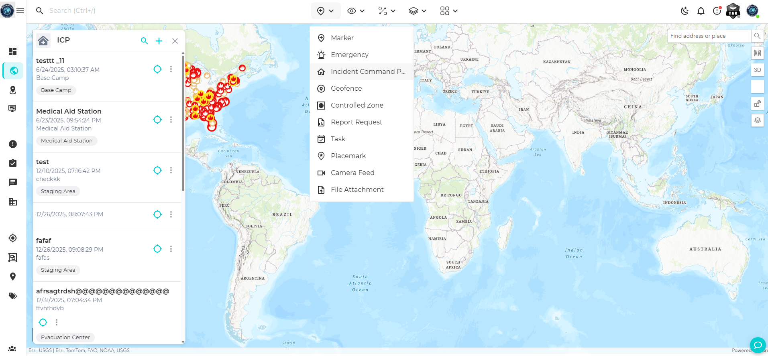The image size is (768, 356).
Task: Toggle dark mode moon icon
Action: pos(685,11)
